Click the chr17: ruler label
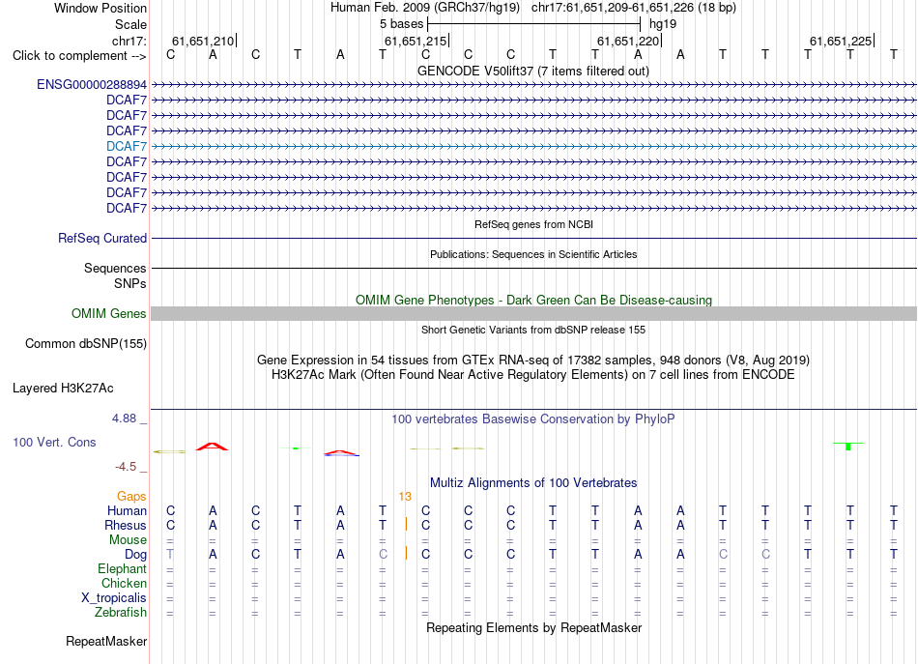918x664 pixels. point(129,41)
